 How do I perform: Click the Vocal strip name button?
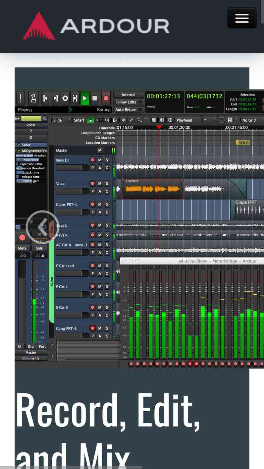(31, 125)
